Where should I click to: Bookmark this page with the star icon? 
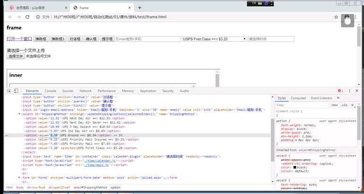tap(336, 17)
